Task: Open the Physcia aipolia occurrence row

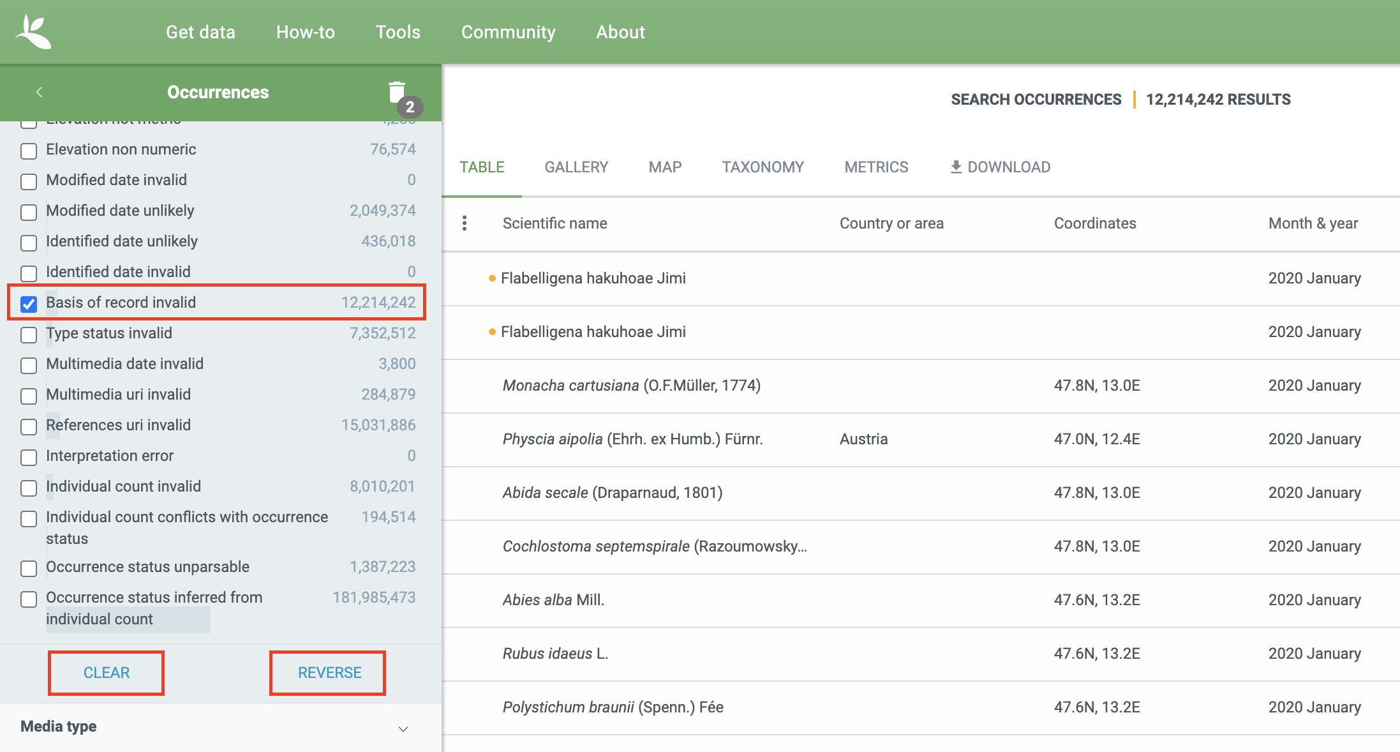Action: (632, 439)
